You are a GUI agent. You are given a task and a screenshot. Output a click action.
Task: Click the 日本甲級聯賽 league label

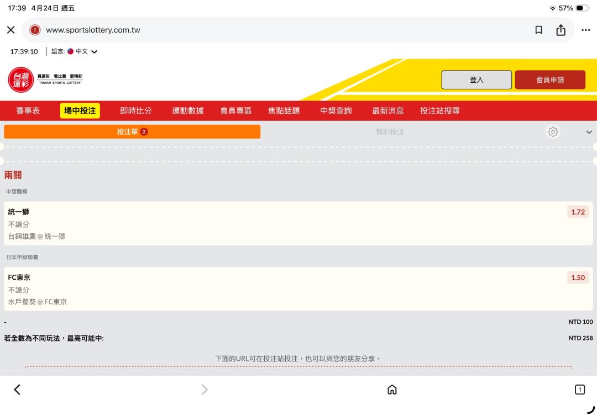tap(22, 257)
